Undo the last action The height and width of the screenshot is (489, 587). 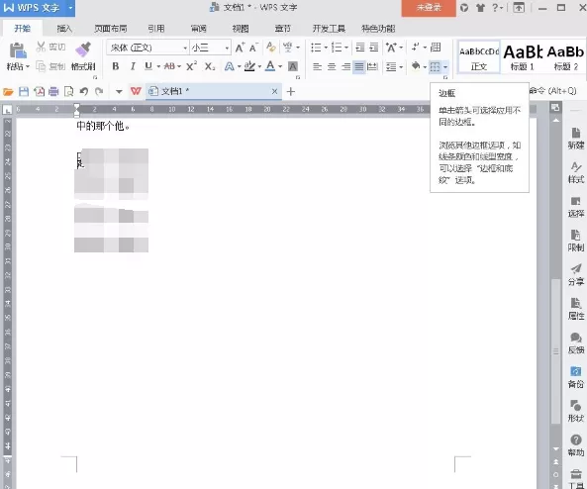pos(84,91)
